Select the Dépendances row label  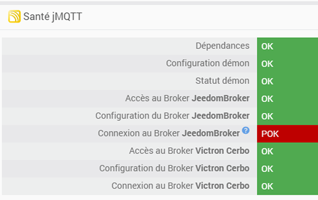[222, 46]
